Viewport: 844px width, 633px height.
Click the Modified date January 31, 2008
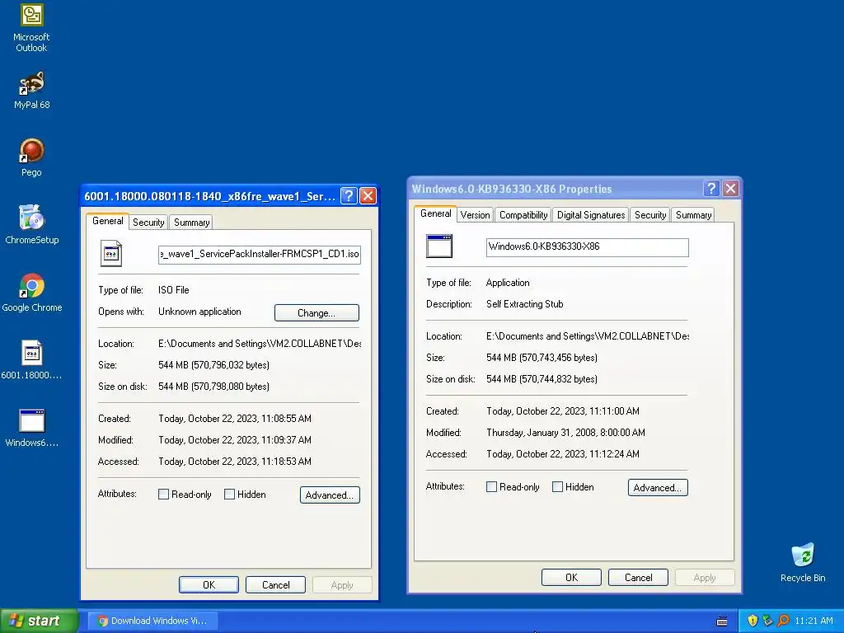(565, 432)
